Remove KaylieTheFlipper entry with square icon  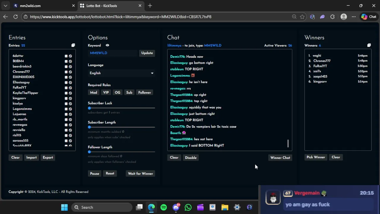(x=66, y=93)
